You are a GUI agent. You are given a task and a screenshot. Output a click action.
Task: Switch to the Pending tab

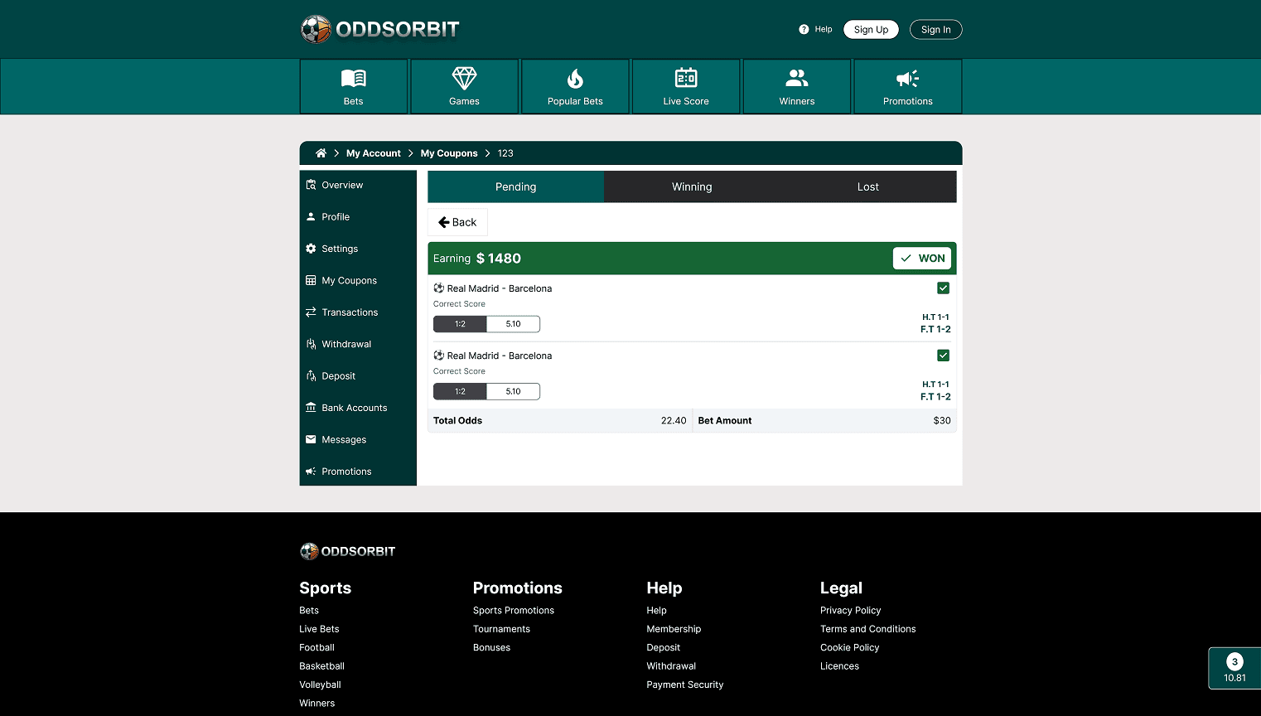tap(516, 187)
